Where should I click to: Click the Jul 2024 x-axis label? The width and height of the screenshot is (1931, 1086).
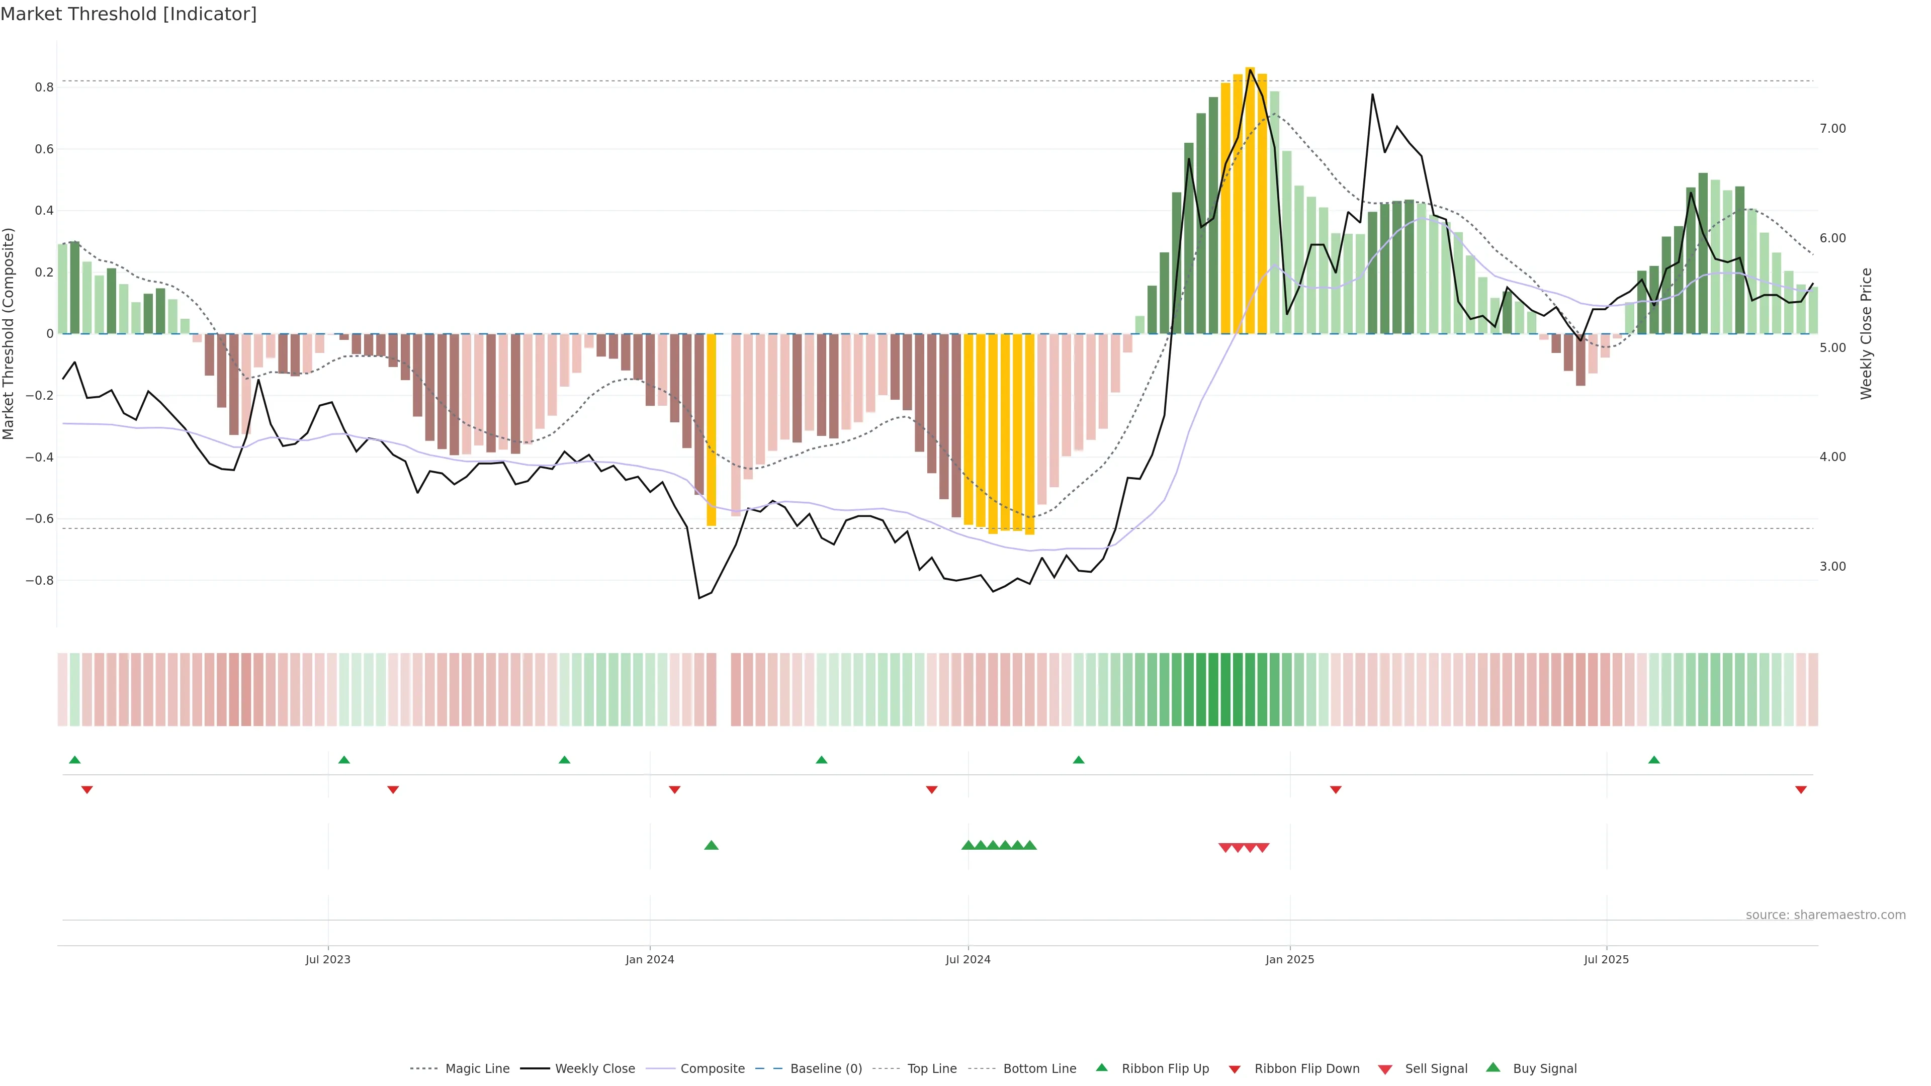968,959
